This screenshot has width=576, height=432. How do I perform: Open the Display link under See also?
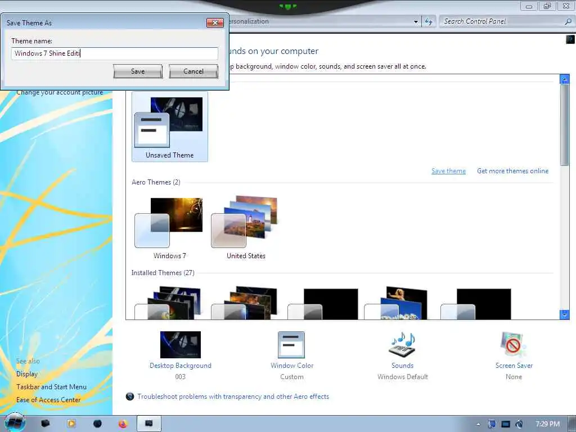click(27, 374)
